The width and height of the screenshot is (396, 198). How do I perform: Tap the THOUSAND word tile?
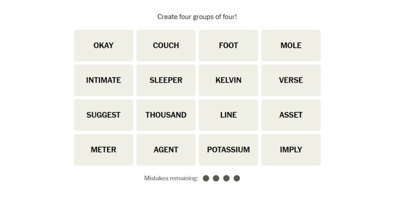166,115
